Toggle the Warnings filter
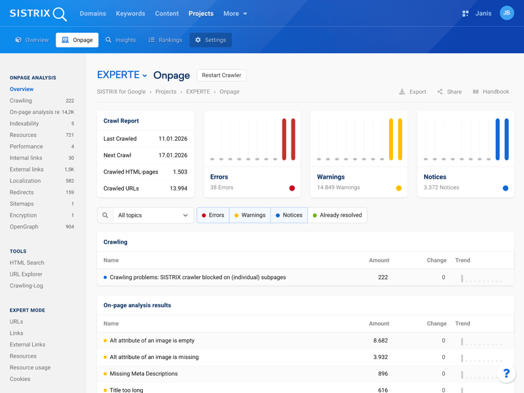 250,215
